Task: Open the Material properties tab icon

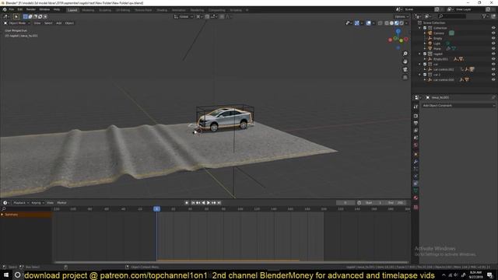Action: pyautogui.click(x=416, y=198)
